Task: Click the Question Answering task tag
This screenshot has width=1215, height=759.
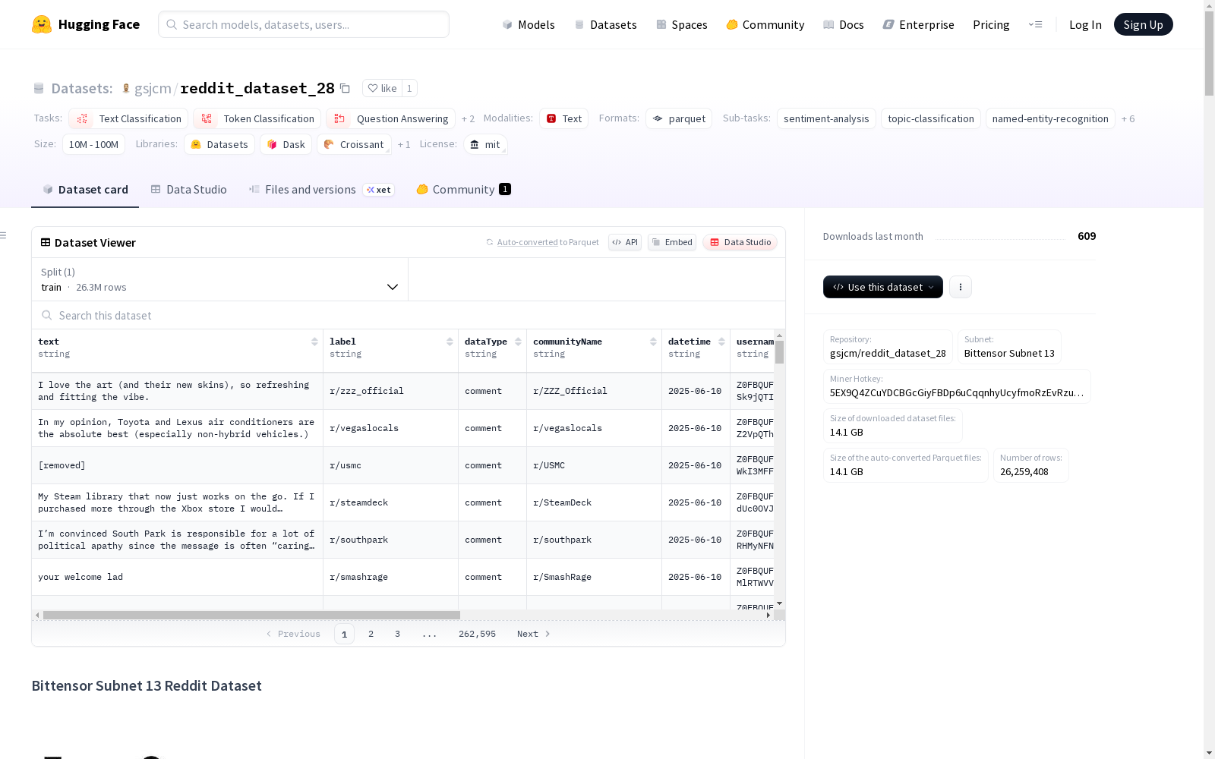Action: 390,118
